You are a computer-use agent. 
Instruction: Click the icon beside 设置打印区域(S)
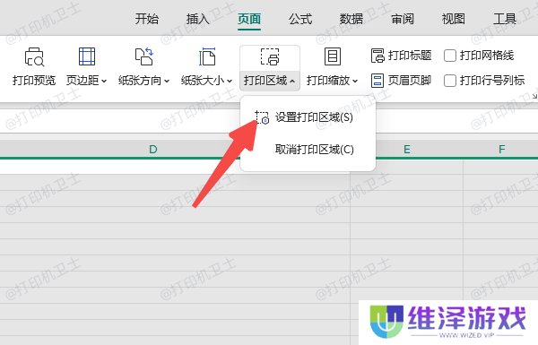point(262,117)
